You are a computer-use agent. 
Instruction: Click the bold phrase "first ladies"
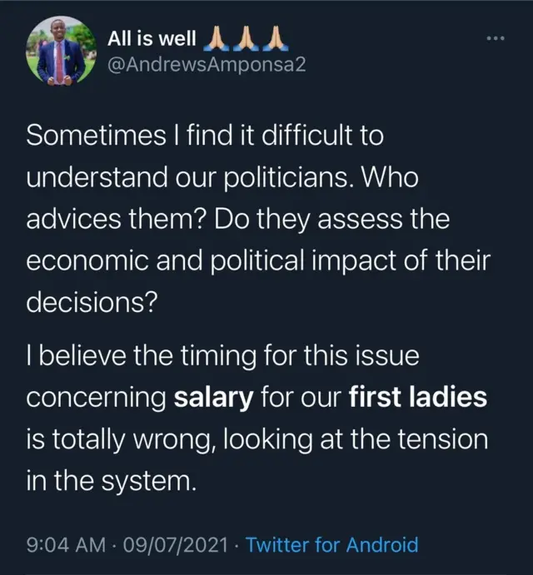tap(417, 398)
